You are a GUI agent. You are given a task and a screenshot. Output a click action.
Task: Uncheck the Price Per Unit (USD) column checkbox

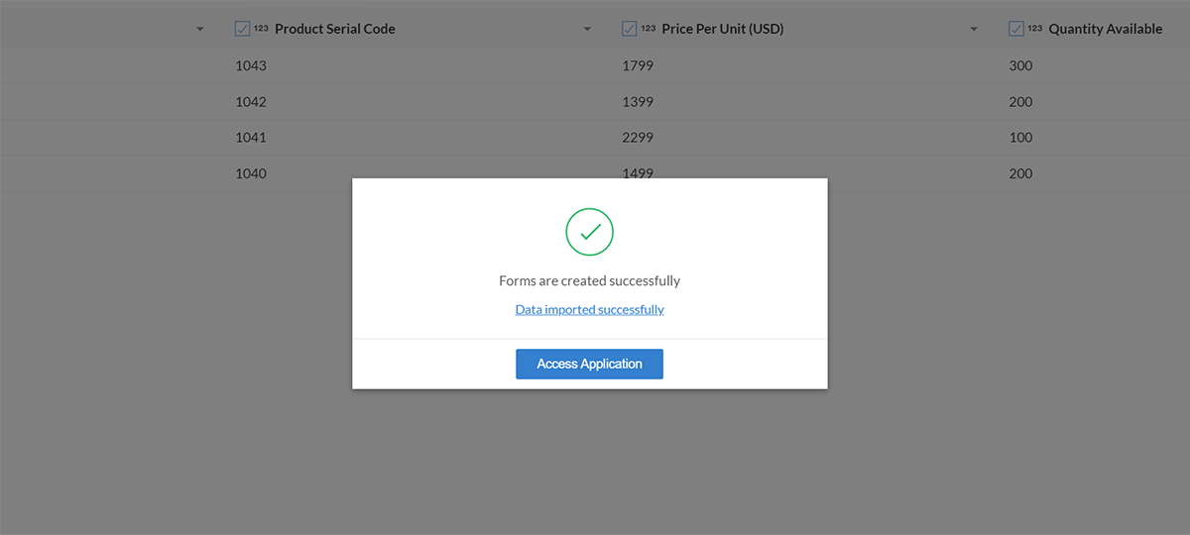pyautogui.click(x=629, y=29)
